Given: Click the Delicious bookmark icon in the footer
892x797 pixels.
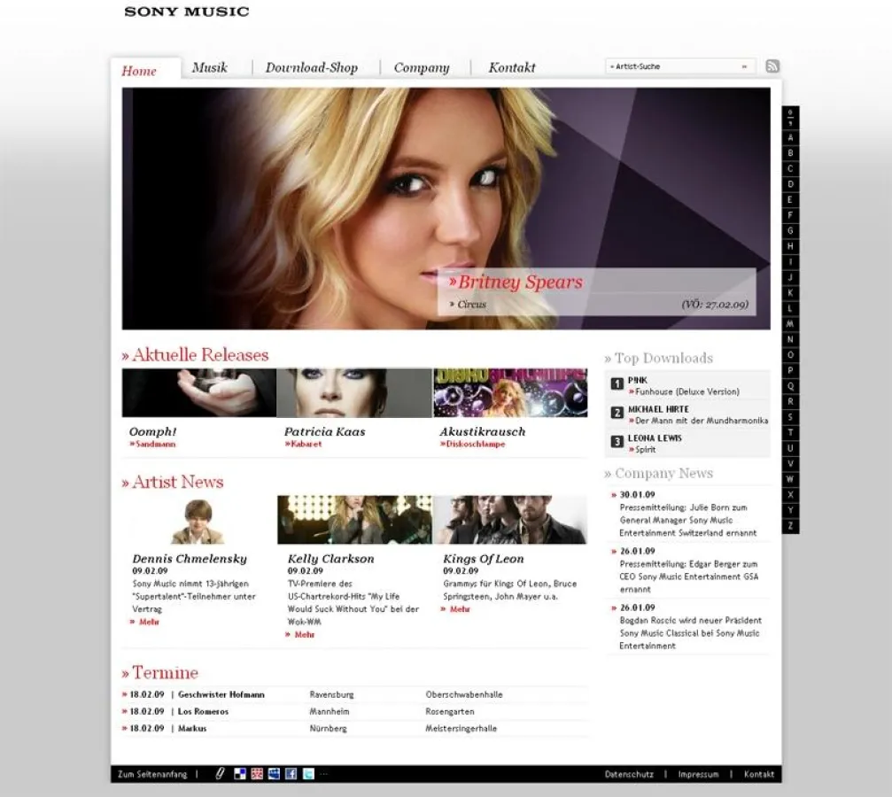Looking at the screenshot, I should (239, 773).
